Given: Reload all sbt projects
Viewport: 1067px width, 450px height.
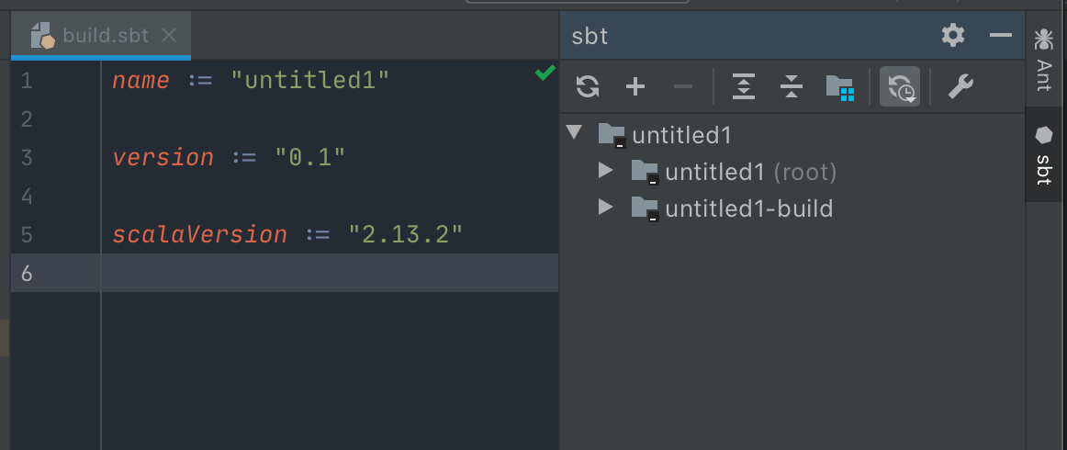Looking at the screenshot, I should click(588, 87).
